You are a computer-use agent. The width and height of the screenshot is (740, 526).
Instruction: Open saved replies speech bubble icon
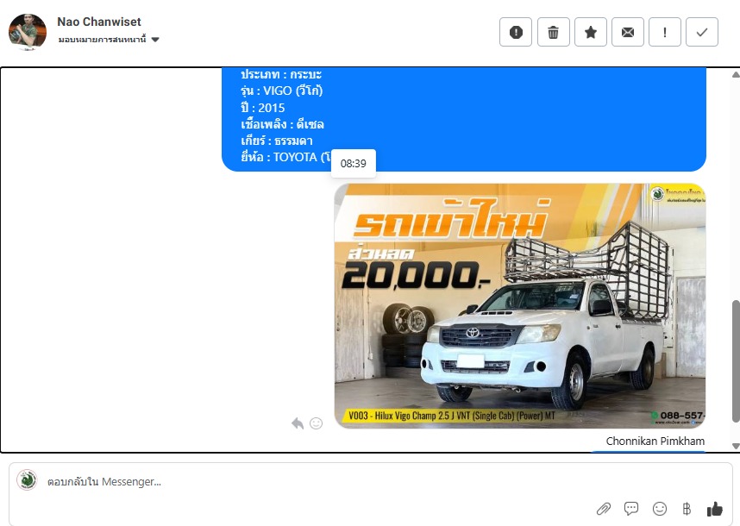click(x=631, y=509)
